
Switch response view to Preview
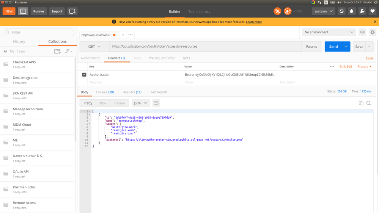pos(119,103)
